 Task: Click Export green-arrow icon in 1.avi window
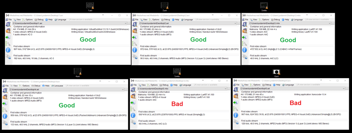8,37
